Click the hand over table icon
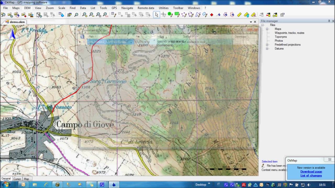This screenshot has width=335, height=188. click(x=61, y=15)
